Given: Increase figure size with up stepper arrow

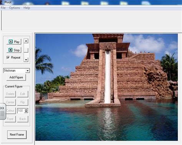Looking at the screenshot, I should pyautogui.click(x=26, y=110).
